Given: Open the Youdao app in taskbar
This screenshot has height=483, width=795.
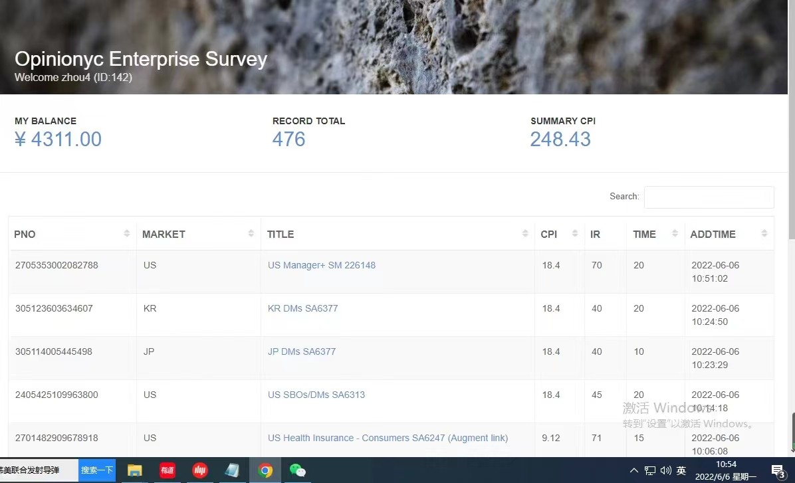Looking at the screenshot, I should [x=168, y=470].
